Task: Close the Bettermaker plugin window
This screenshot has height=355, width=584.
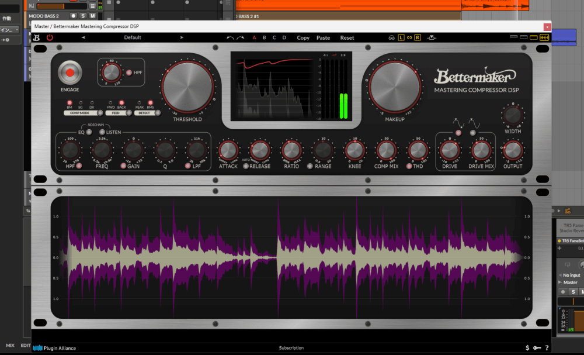Action: 547,26
